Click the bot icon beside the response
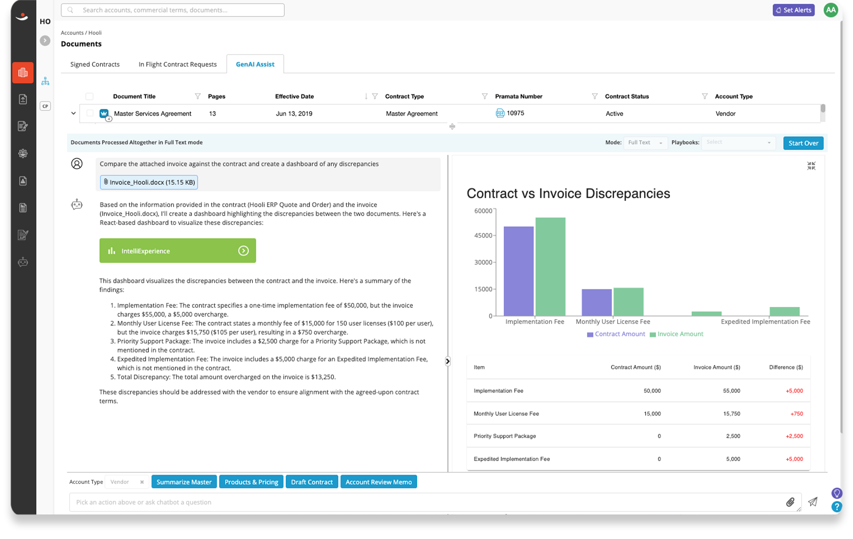Viewport: 853px width, 539px height. (x=77, y=205)
